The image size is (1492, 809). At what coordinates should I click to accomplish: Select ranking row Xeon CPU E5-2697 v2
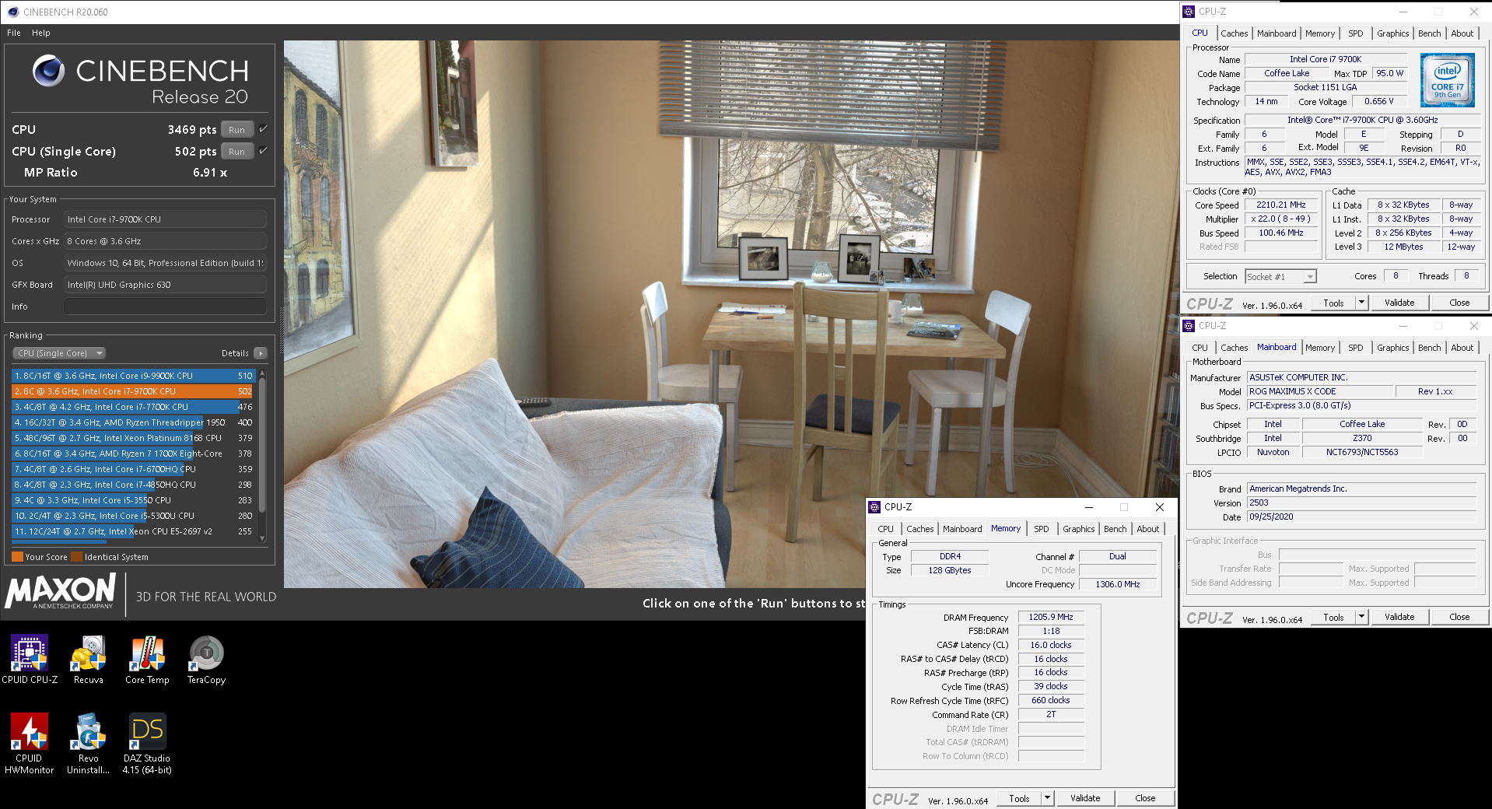pos(133,531)
